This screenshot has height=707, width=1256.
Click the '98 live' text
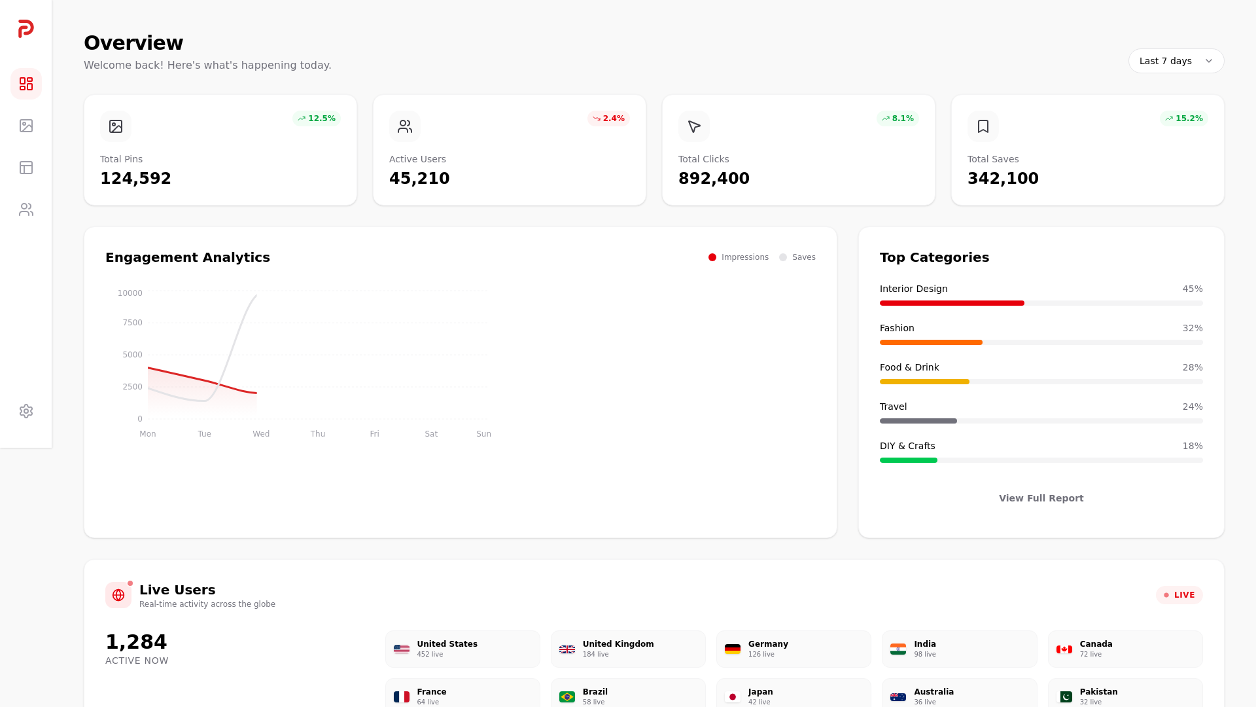point(925,655)
